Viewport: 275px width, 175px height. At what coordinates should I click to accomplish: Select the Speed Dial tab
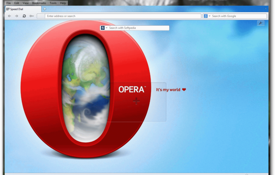tap(23, 9)
